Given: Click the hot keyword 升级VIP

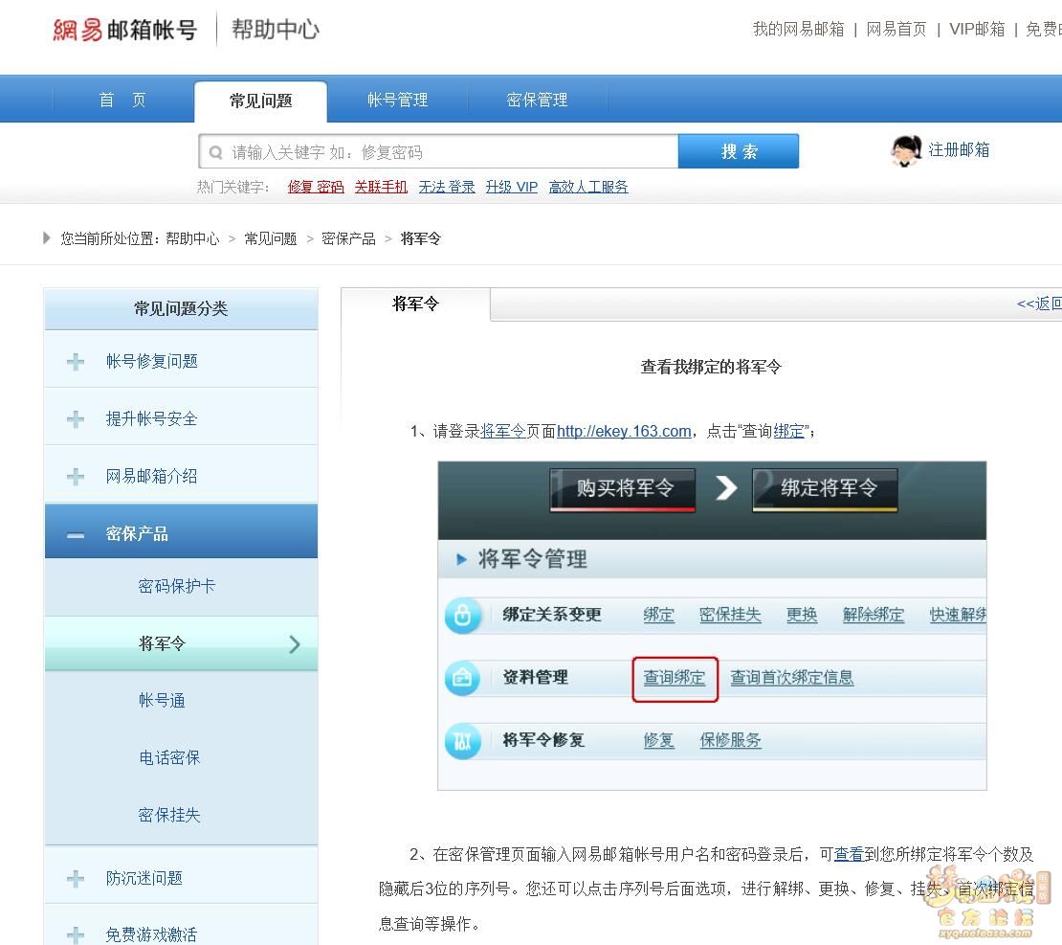Looking at the screenshot, I should (x=511, y=187).
